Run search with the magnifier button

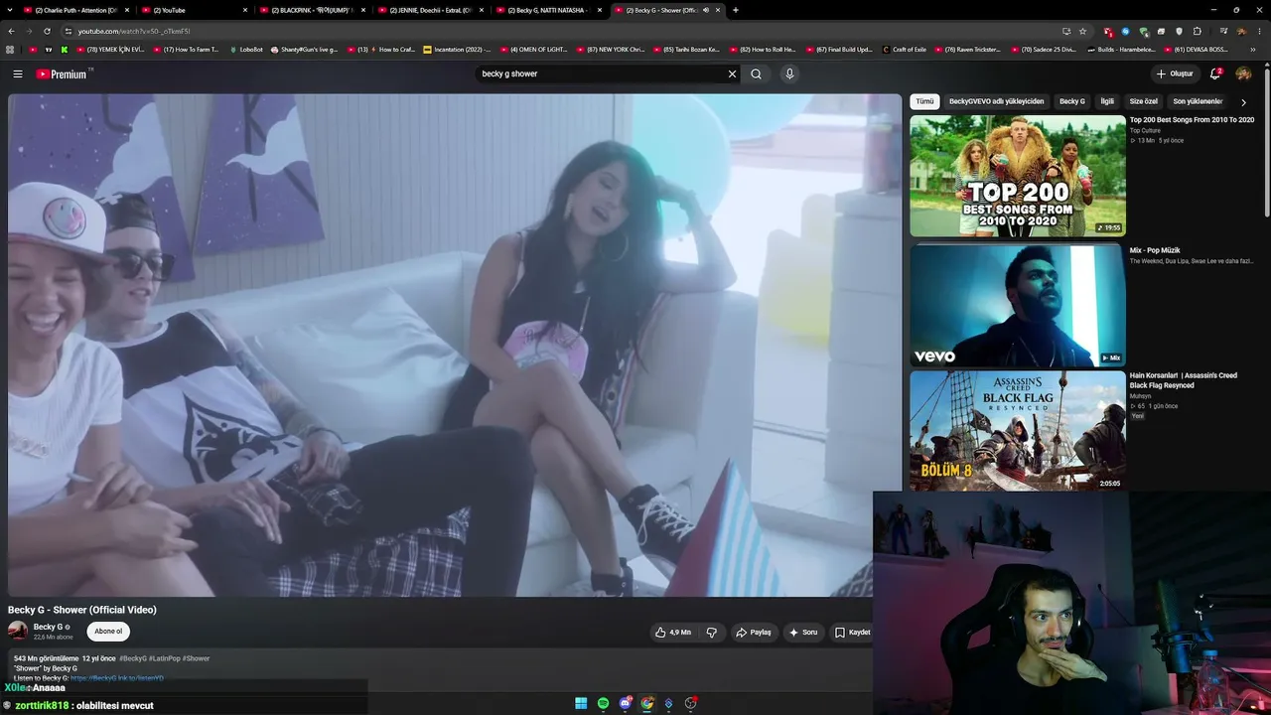pyautogui.click(x=756, y=73)
